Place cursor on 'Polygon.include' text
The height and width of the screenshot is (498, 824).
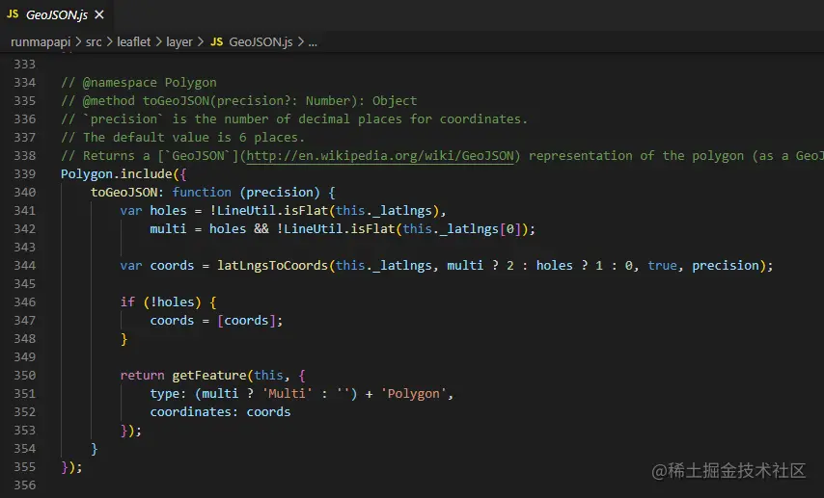[x=116, y=174]
